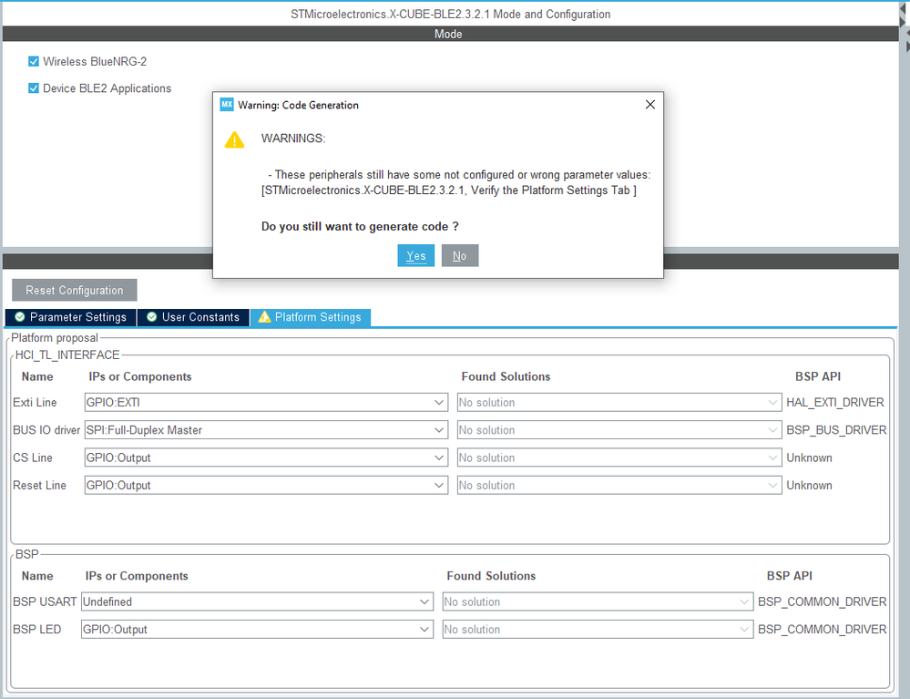Viewport: 910px width, 699px height.
Task: Click the Reset Configuration button
Action: pos(75,290)
